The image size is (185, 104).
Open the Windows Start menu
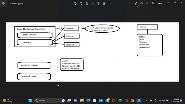coord(30,101)
